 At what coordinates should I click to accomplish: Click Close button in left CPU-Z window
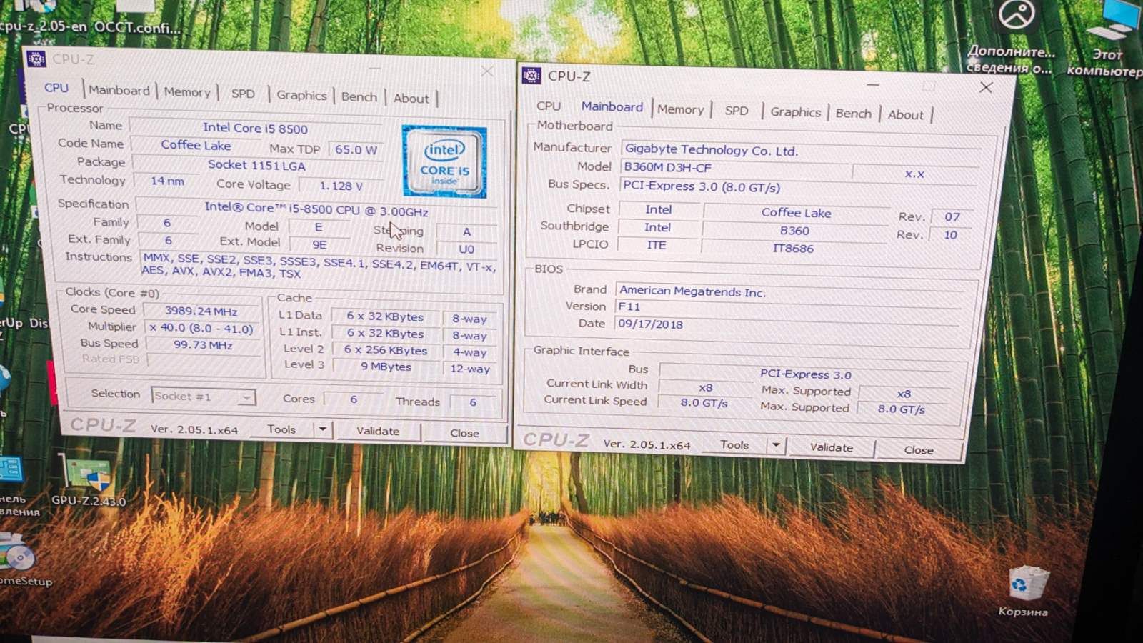click(x=464, y=433)
